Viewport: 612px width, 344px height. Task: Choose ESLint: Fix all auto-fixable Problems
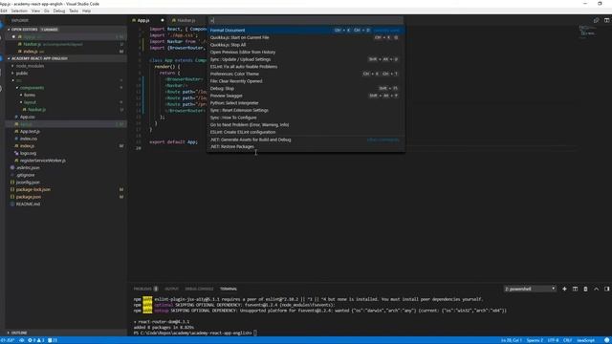pyautogui.click(x=306, y=67)
